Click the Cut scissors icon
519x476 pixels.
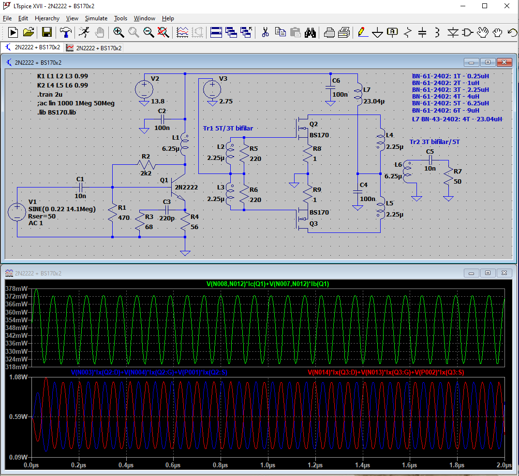point(265,32)
